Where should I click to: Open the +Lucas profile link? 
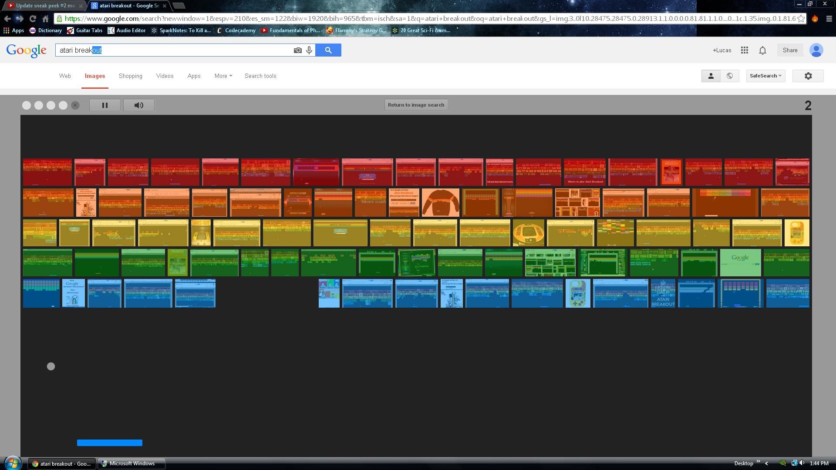[x=722, y=50]
